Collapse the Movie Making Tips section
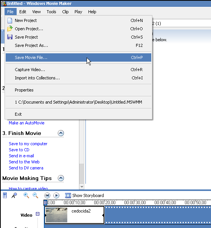 61,178
